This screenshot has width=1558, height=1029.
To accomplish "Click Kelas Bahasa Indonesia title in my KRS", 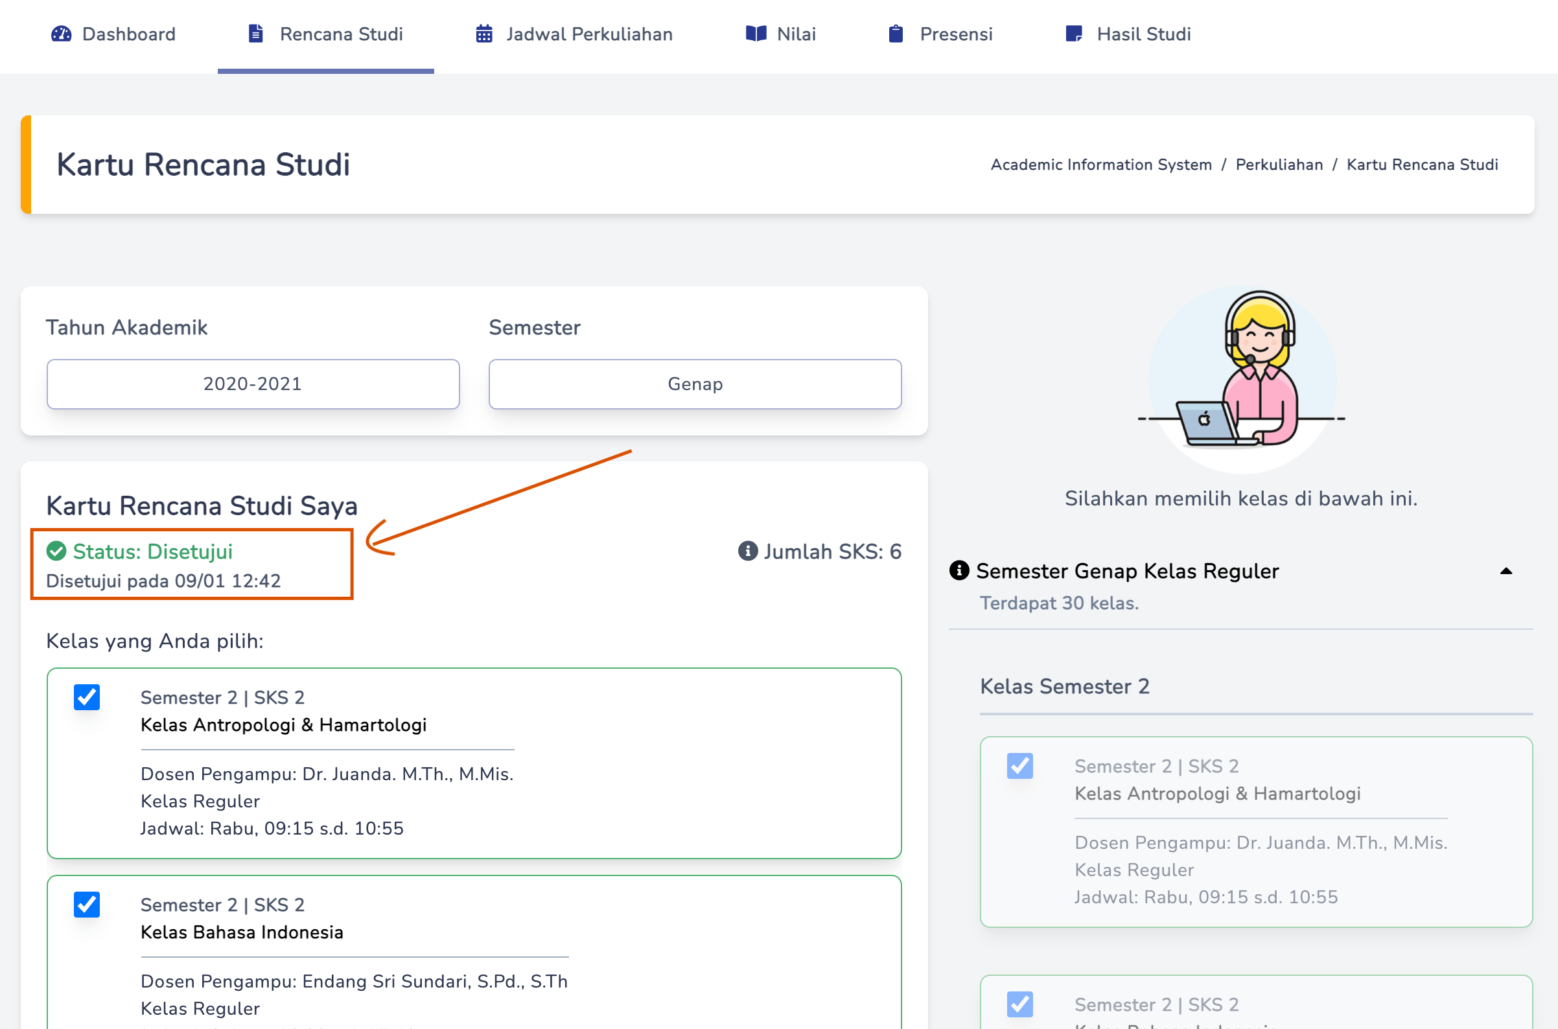I will click(x=242, y=932).
